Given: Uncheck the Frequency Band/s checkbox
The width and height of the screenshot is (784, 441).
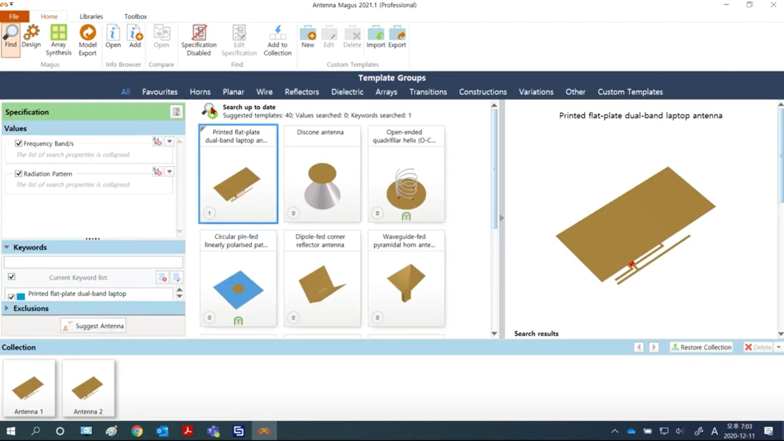Looking at the screenshot, I should pyautogui.click(x=18, y=143).
